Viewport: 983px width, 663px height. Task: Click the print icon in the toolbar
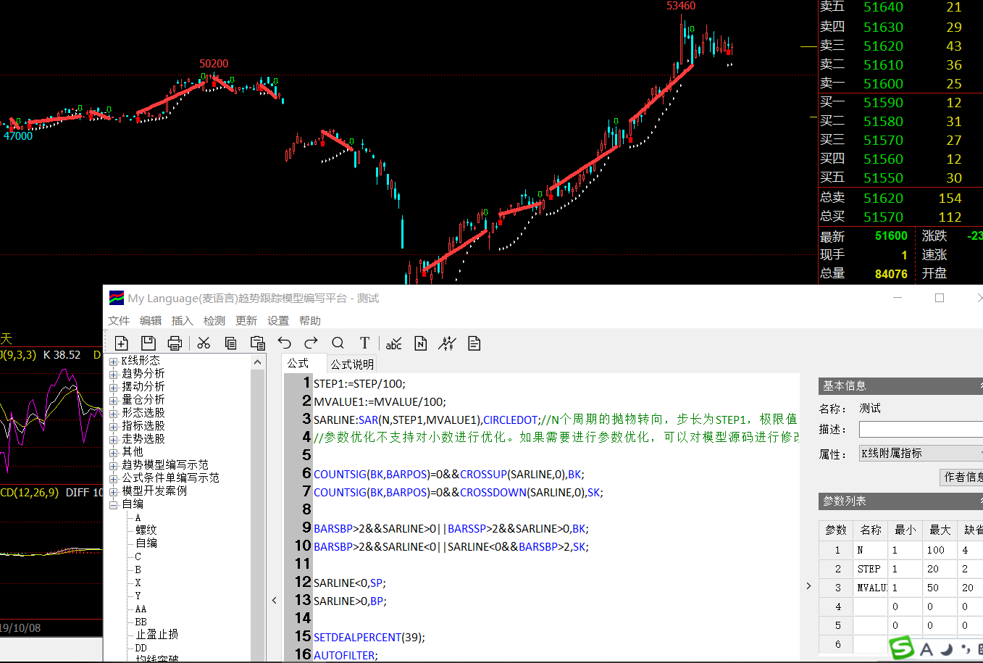[175, 343]
